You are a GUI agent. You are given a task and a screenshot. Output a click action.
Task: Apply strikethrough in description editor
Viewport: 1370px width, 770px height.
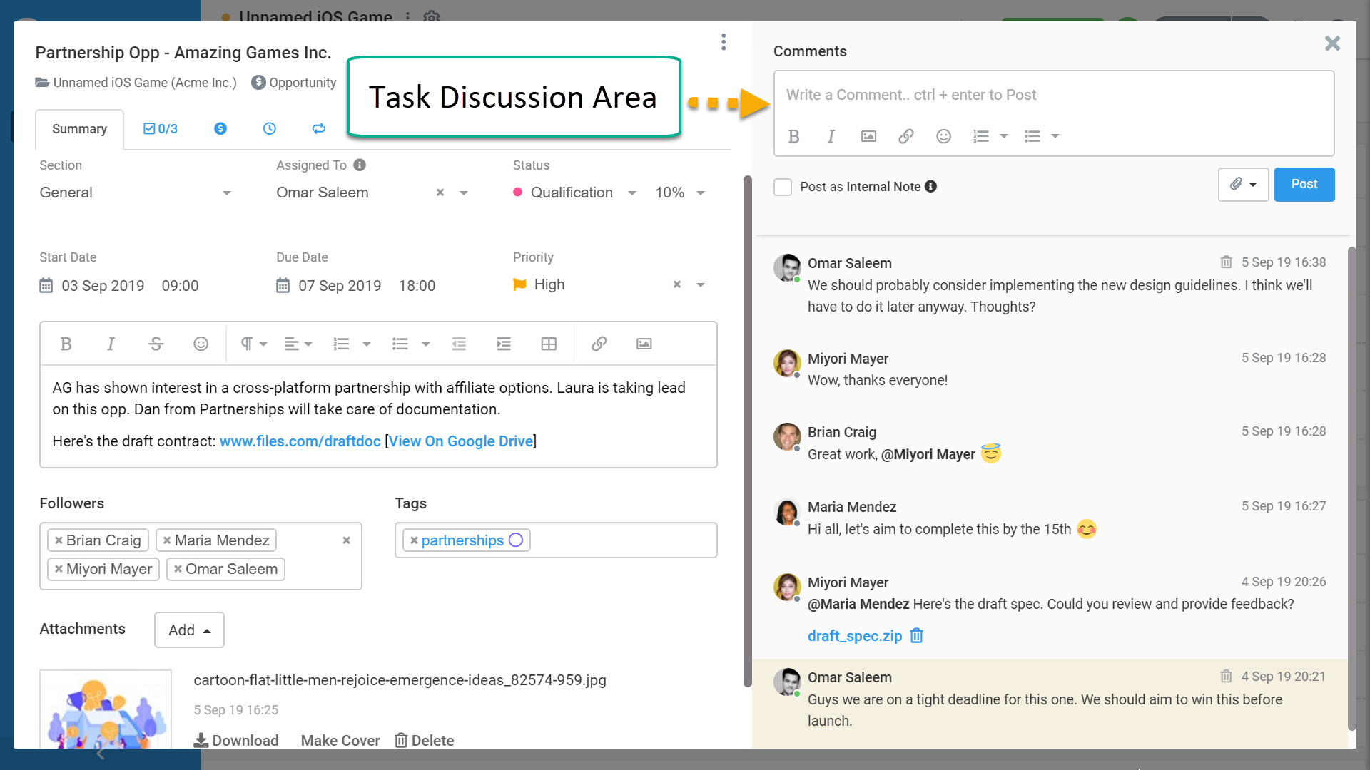[156, 344]
